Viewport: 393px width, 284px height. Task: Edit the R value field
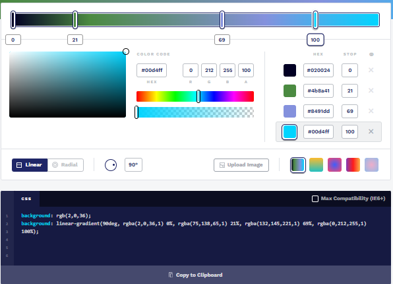(191, 70)
